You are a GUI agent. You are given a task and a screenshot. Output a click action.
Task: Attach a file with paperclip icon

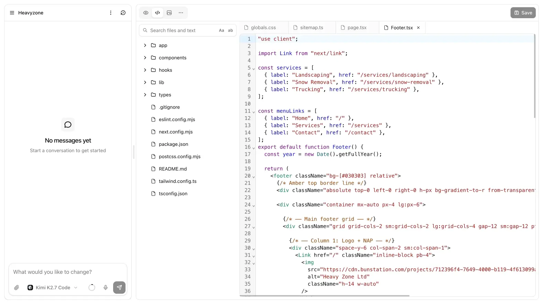(17, 288)
